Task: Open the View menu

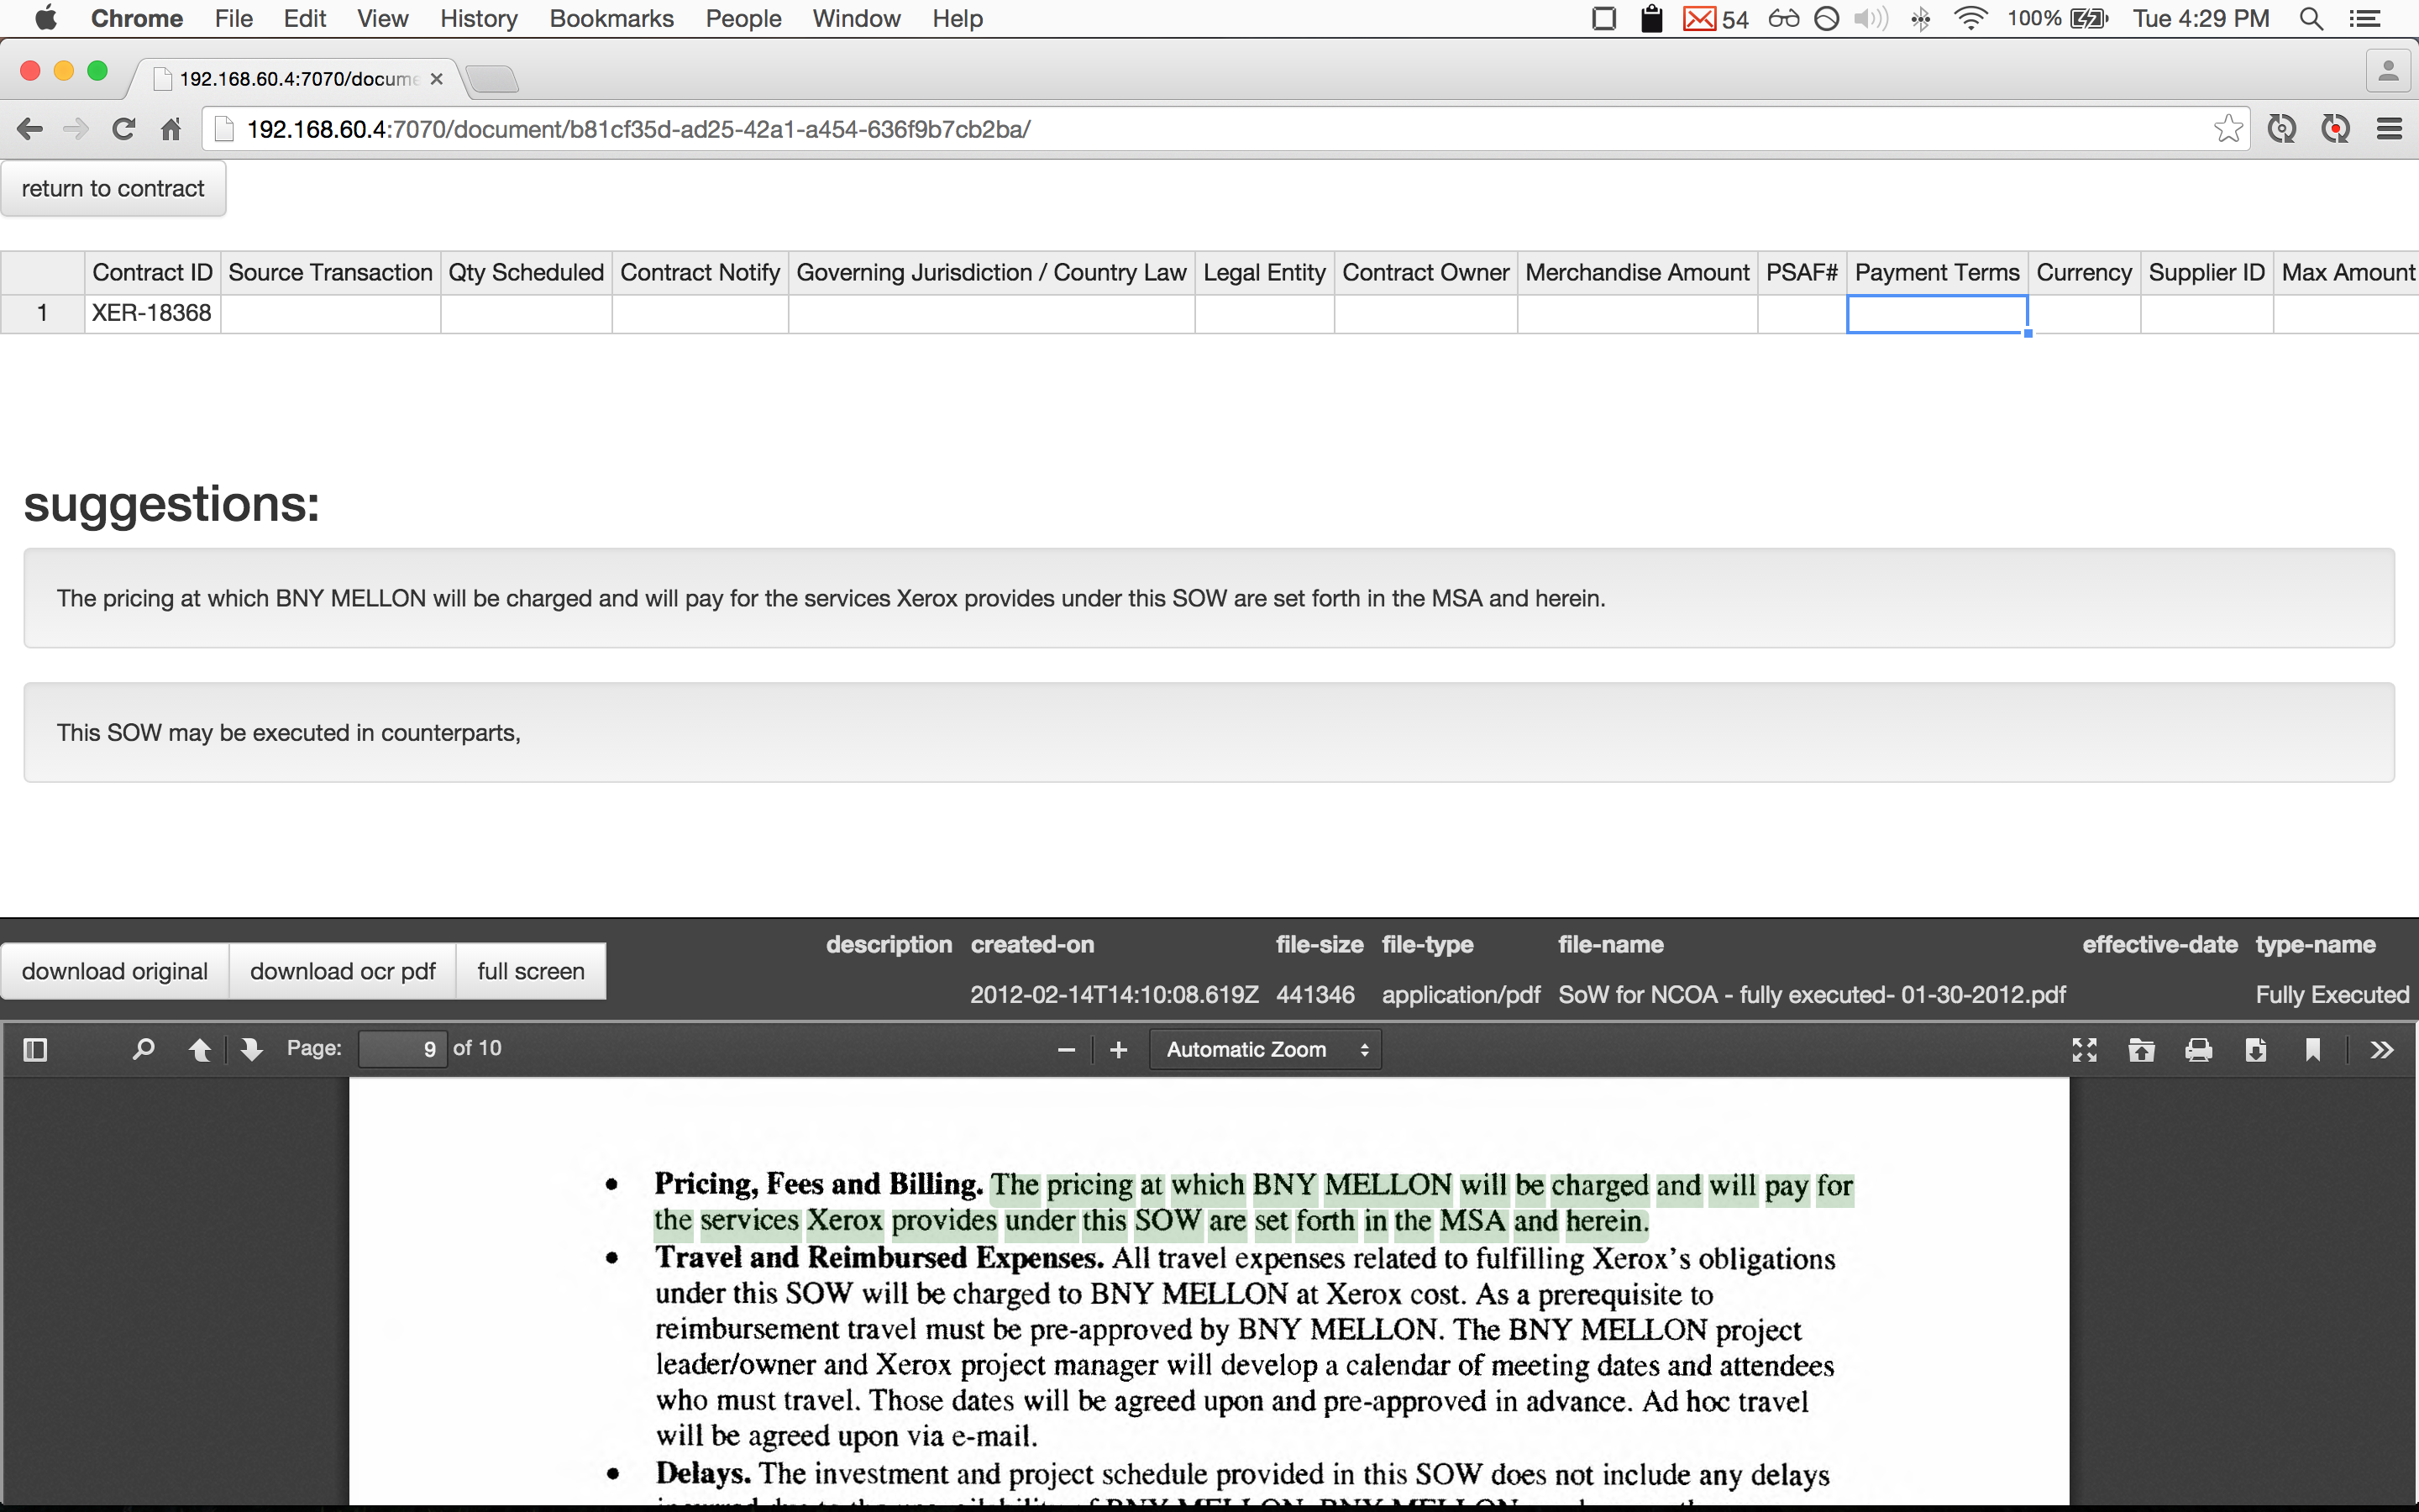Action: click(383, 19)
